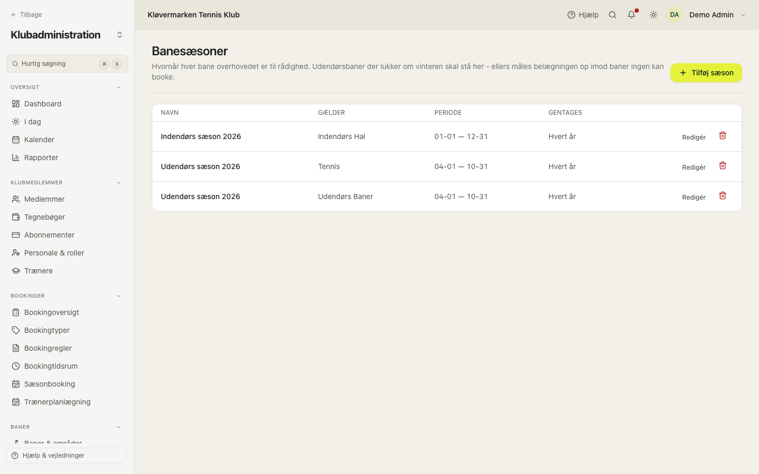Open Bookingregler
The width and height of the screenshot is (759, 474).
pyautogui.click(x=67, y=348)
